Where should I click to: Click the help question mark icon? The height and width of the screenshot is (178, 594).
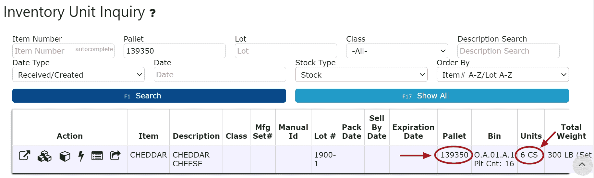tap(152, 13)
